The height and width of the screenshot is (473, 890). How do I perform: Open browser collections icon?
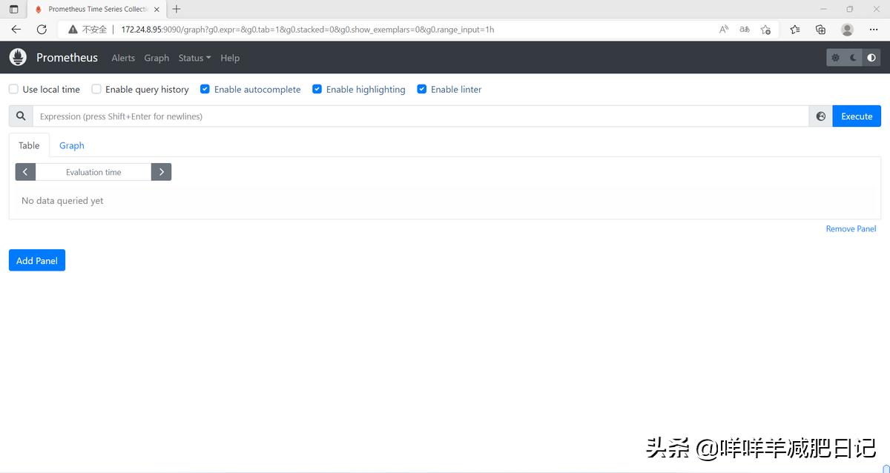(x=820, y=30)
